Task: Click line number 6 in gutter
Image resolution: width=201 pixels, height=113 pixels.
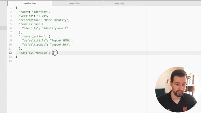Action: coord(11,28)
